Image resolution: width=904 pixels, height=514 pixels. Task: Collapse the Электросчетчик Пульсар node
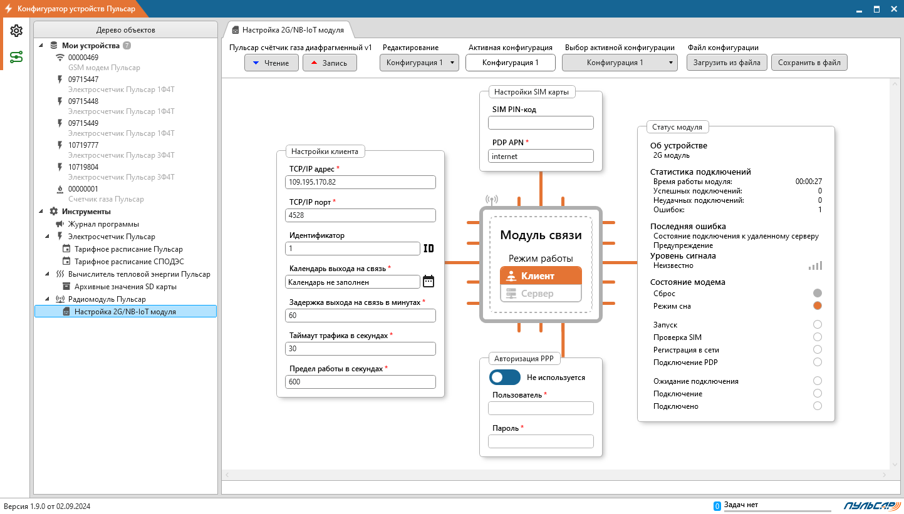tap(48, 237)
